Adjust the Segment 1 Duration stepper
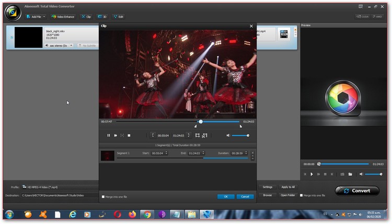Screen dimensions: 392x224 tap(246, 153)
